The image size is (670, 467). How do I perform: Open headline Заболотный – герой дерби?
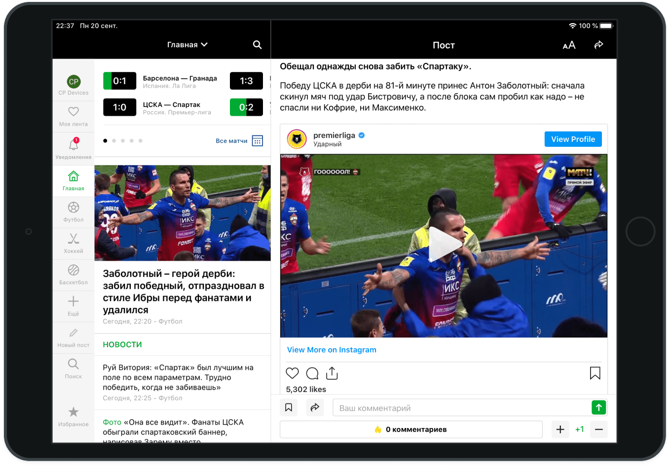click(x=184, y=292)
